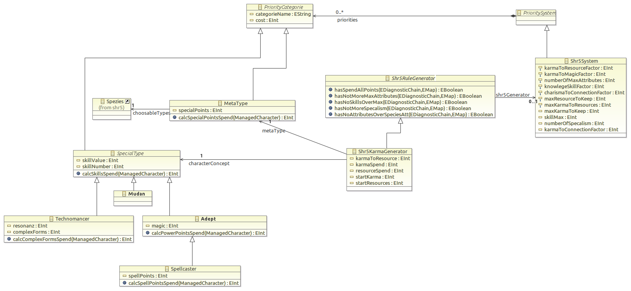Select the hasNotMoreMaxAttributes operation

coord(408,96)
